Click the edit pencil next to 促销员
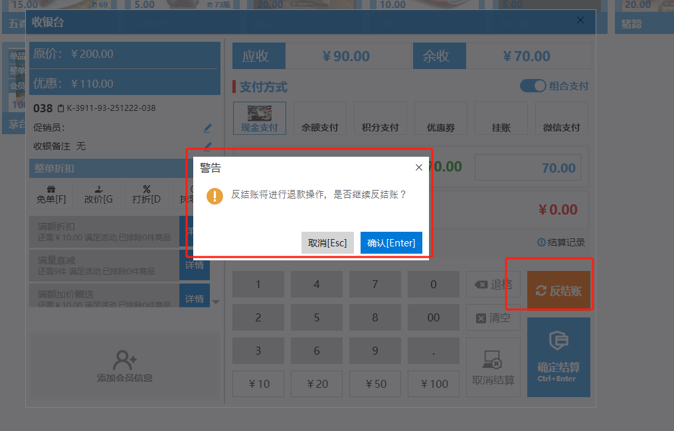The width and height of the screenshot is (674, 431). point(208,128)
